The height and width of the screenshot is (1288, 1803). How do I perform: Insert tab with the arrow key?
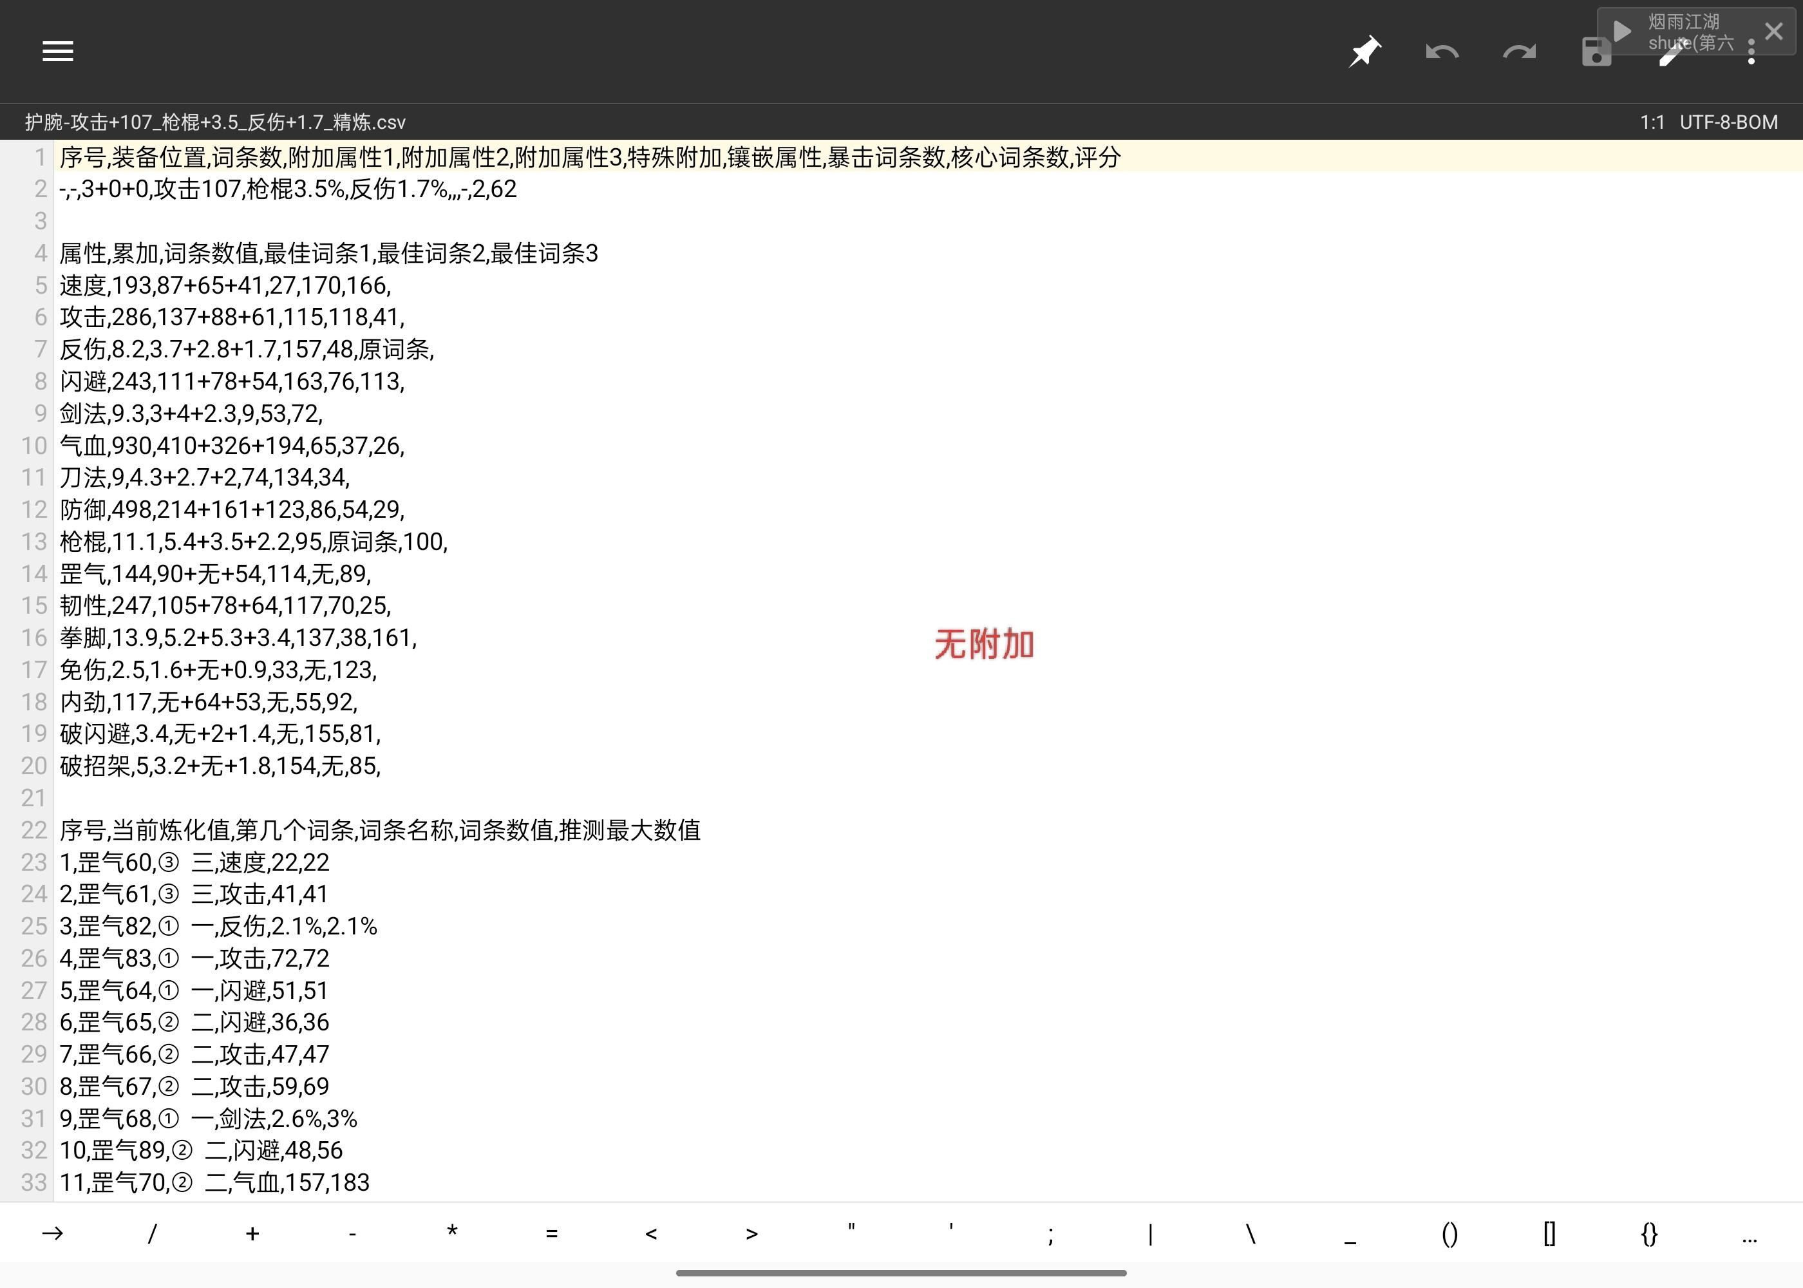52,1233
